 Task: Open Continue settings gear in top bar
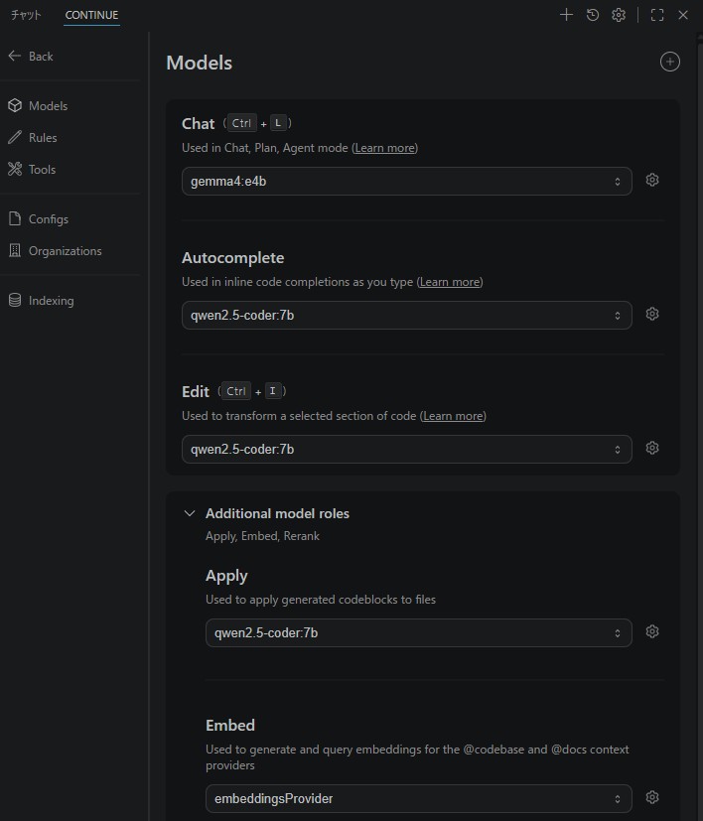(619, 15)
